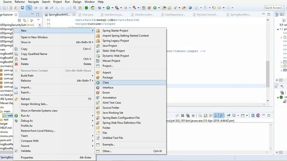Viewport: 287px width, 161px height.
Task: Click Spring Legacy Project icon
Action: tap(98, 41)
